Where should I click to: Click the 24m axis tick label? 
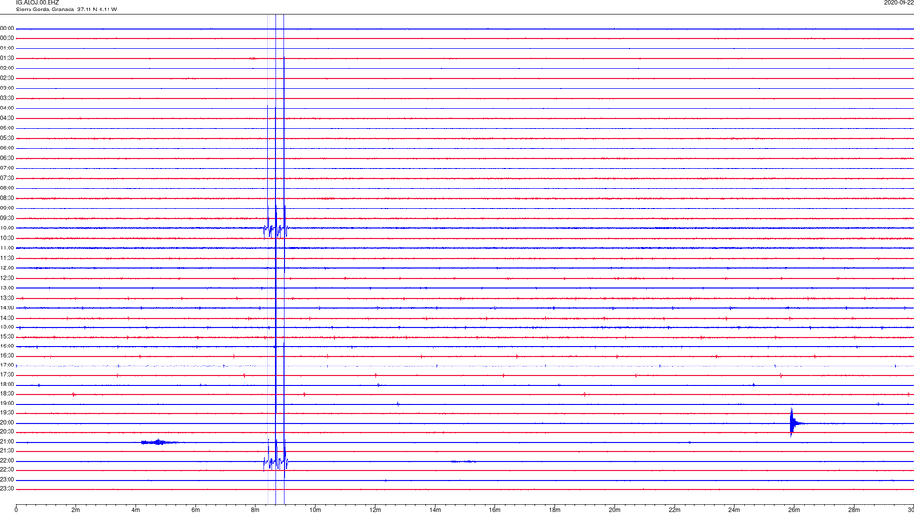734,510
